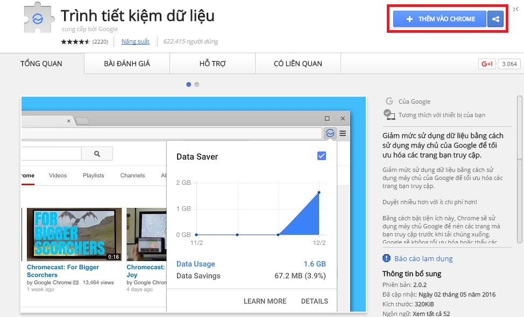524x317 pixels.
Task: Click the Data Usage label
Action: coord(196,264)
